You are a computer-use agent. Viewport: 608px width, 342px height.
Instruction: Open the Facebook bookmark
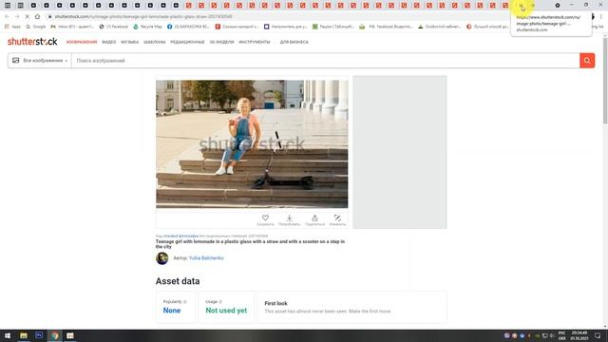[114, 27]
